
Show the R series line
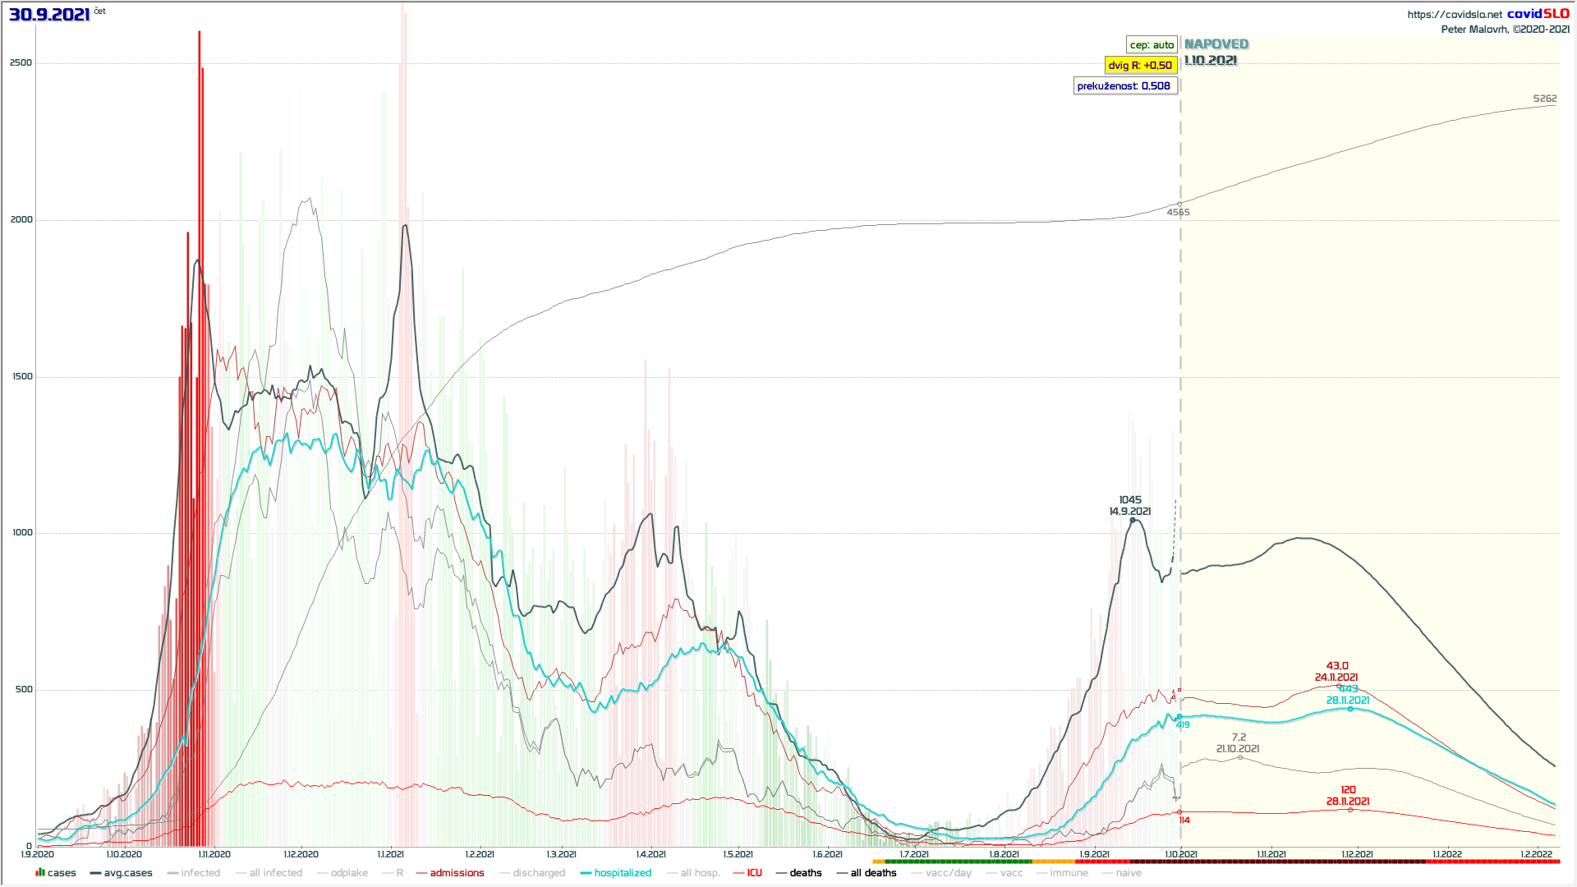pyautogui.click(x=393, y=873)
